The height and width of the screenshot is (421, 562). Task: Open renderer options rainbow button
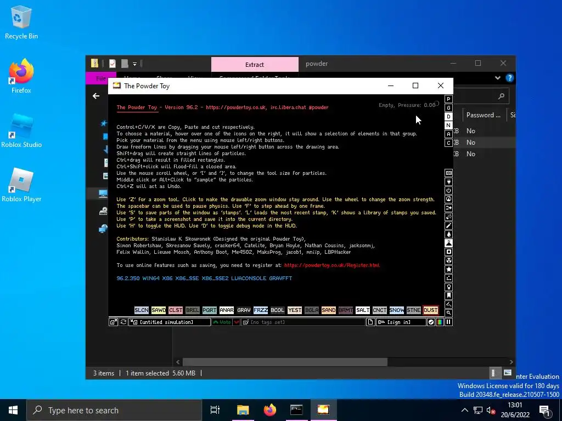click(x=440, y=322)
